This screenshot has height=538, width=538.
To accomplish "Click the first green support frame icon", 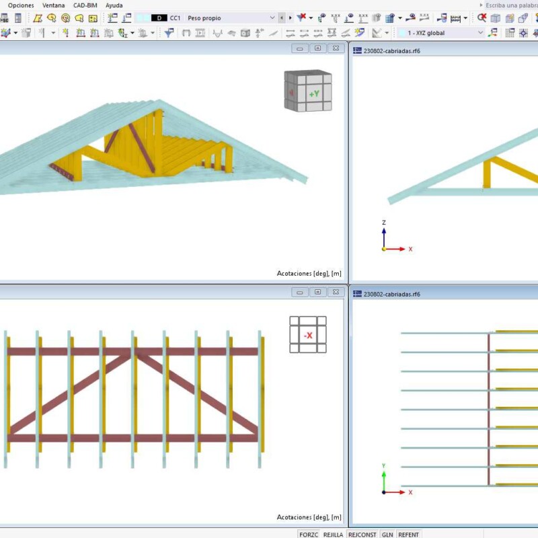I will [81, 33].
